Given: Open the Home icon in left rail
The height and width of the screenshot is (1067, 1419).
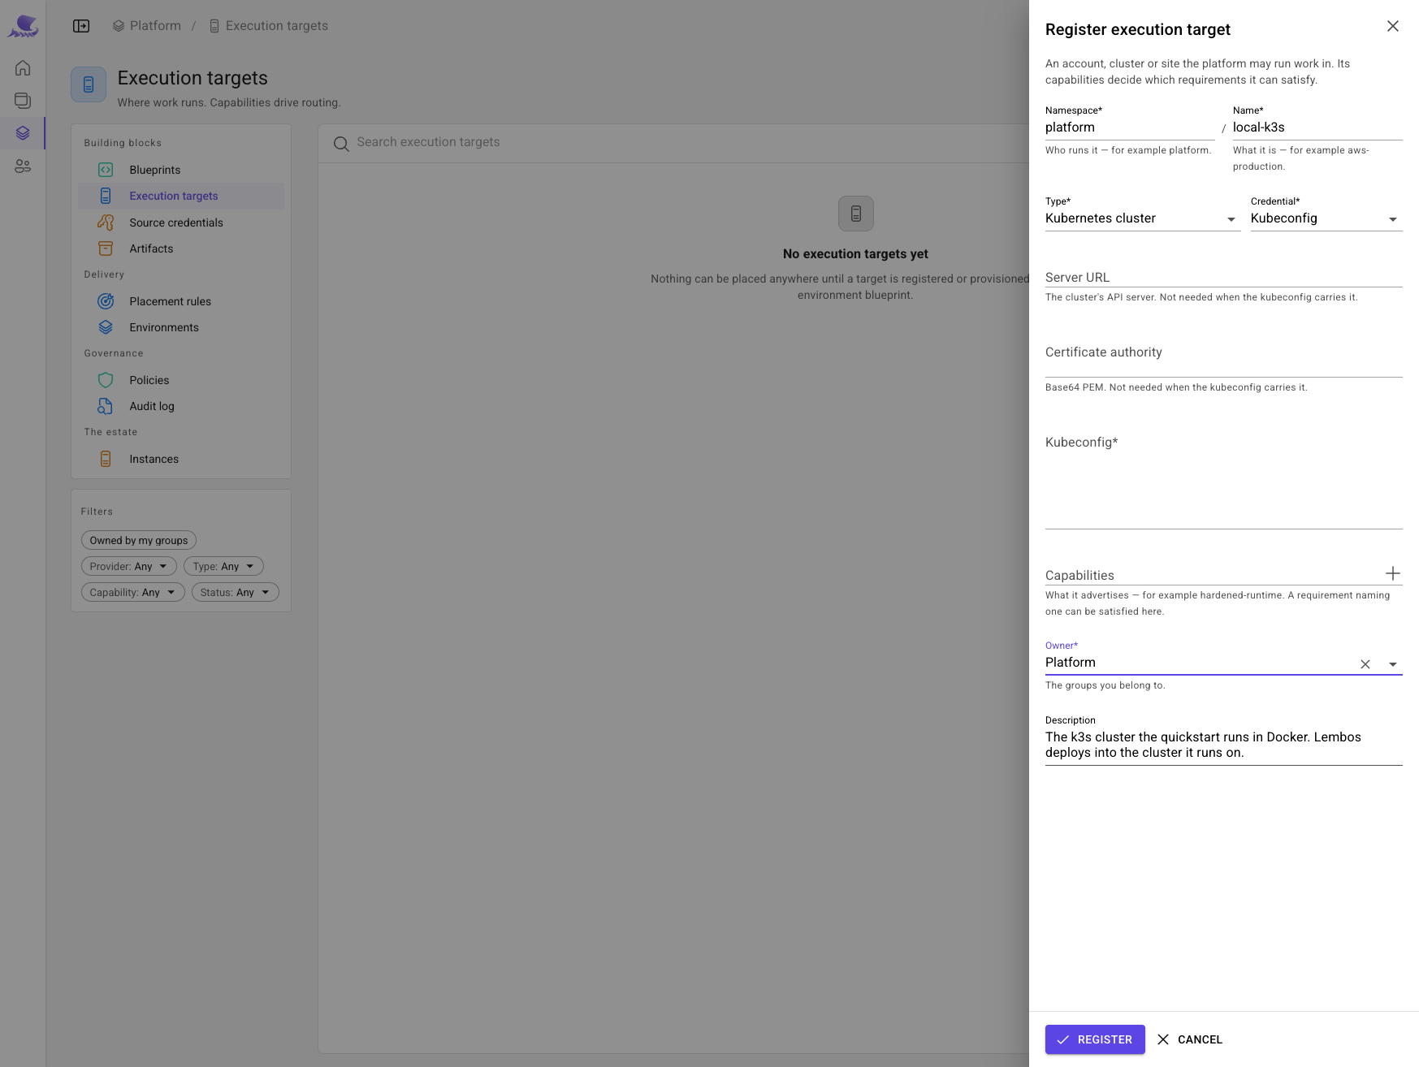Looking at the screenshot, I should pos(23,68).
